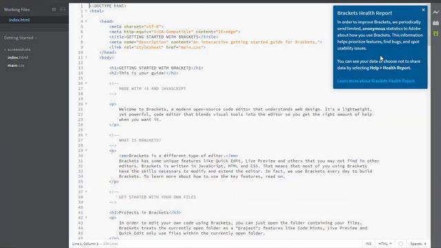
Task: Open the Getting Started project dropdown
Action: tap(20, 38)
